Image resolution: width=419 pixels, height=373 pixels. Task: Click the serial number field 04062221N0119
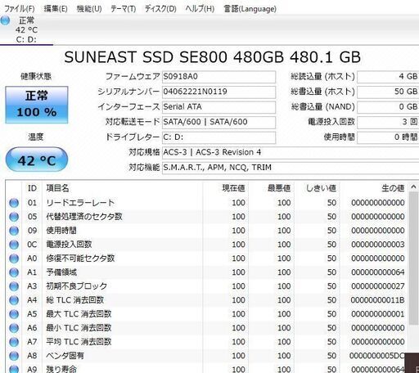tap(219, 92)
